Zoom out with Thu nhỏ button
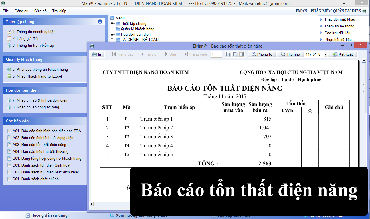 click(x=290, y=54)
